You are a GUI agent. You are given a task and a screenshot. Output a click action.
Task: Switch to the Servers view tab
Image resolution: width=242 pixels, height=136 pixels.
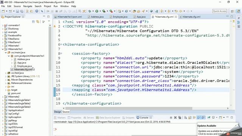point(88,117)
